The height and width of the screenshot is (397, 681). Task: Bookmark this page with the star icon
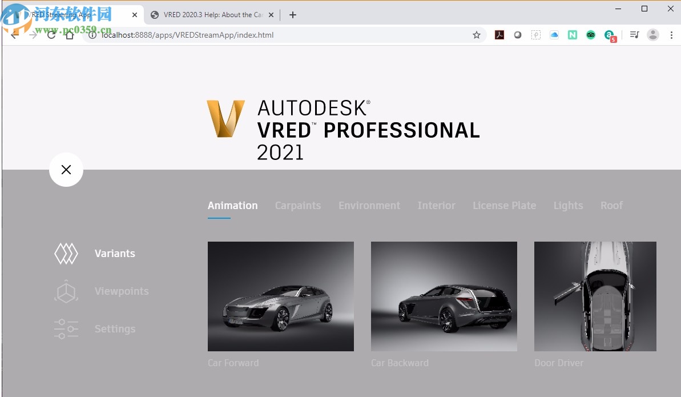tap(477, 35)
